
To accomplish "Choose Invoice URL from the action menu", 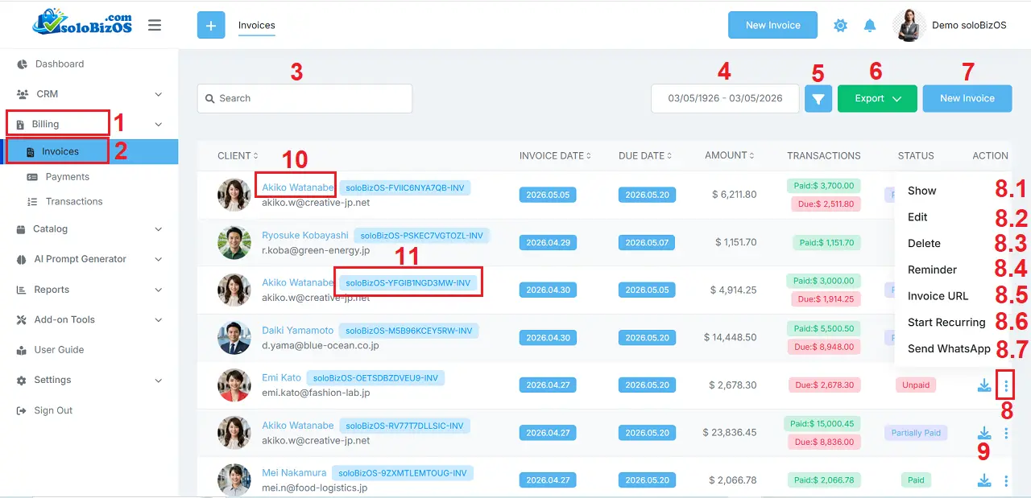I will tap(938, 296).
